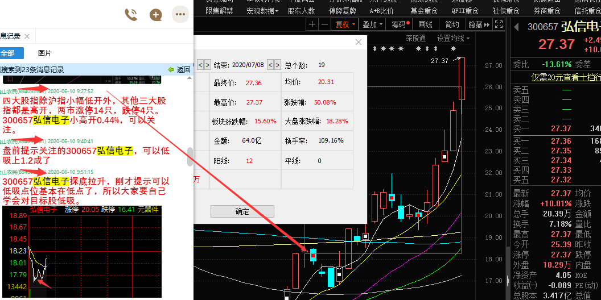Click 隐藏 to hide the side panel
Screen dimensions: 601x300
point(479,24)
